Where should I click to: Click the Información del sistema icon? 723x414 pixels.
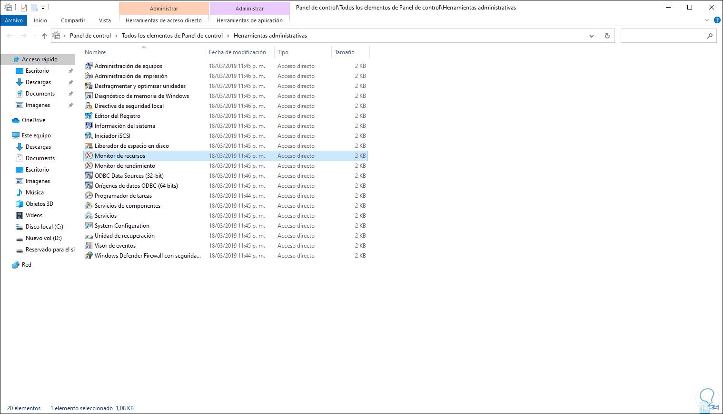coord(89,126)
